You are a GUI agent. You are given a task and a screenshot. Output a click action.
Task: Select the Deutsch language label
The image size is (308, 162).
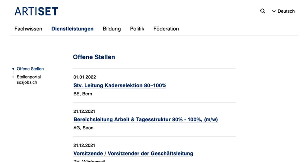pos(286,11)
